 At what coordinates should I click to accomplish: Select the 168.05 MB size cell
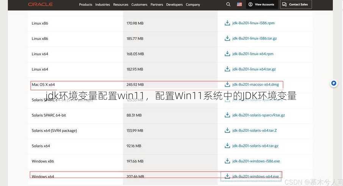135,54
